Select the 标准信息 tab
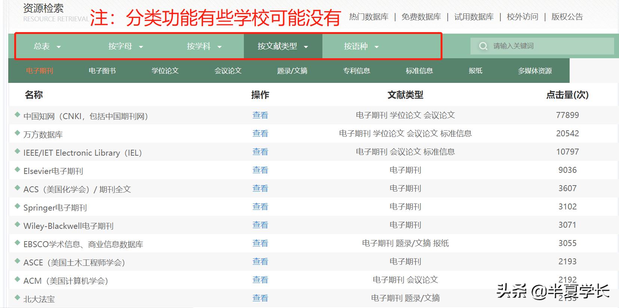 point(419,71)
